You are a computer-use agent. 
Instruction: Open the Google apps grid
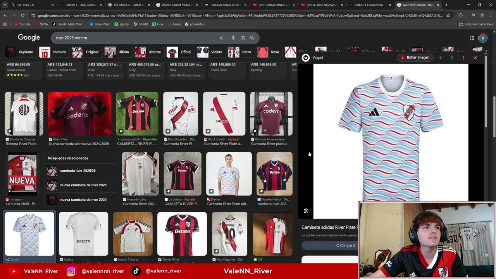[472, 38]
